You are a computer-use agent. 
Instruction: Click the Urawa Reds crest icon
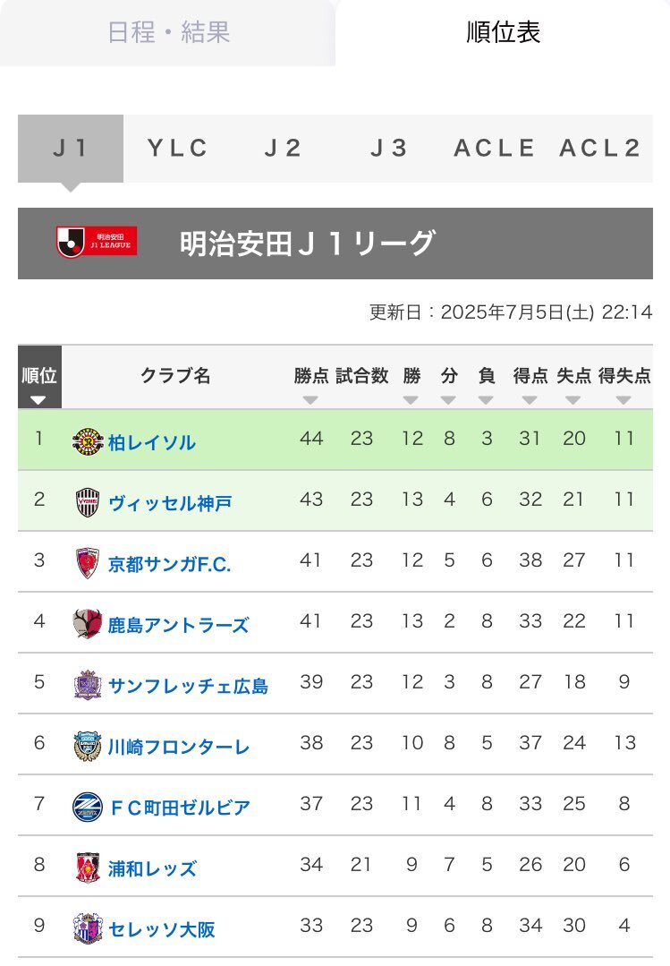88,868
